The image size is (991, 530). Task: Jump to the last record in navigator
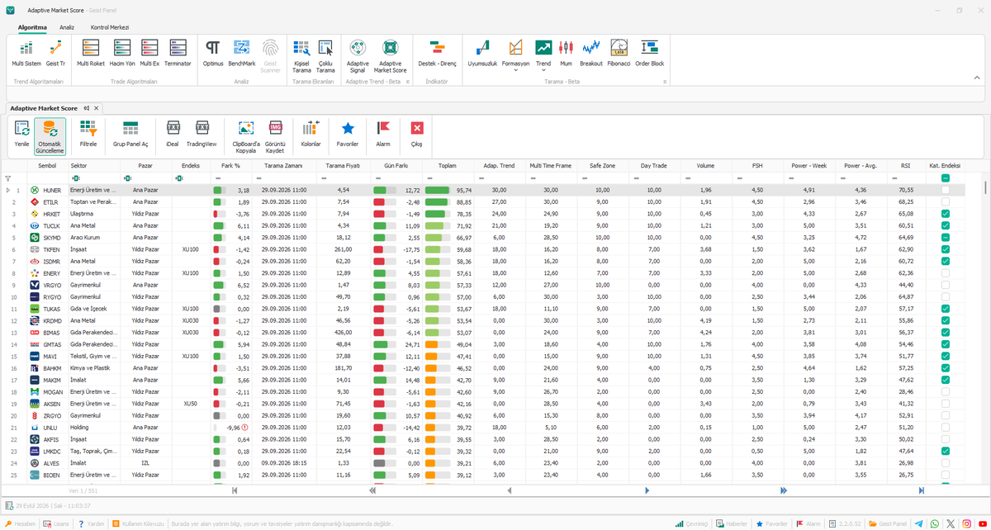[x=921, y=490]
